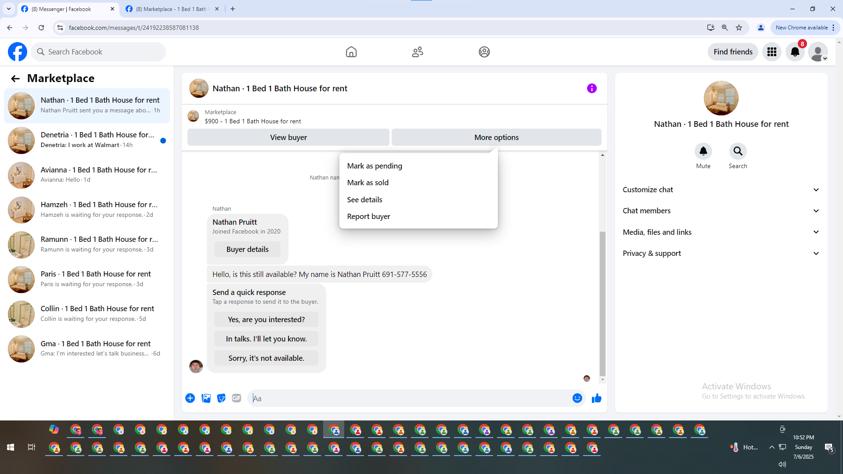
Task: Click the thumbs-up like icon
Action: [x=596, y=398]
